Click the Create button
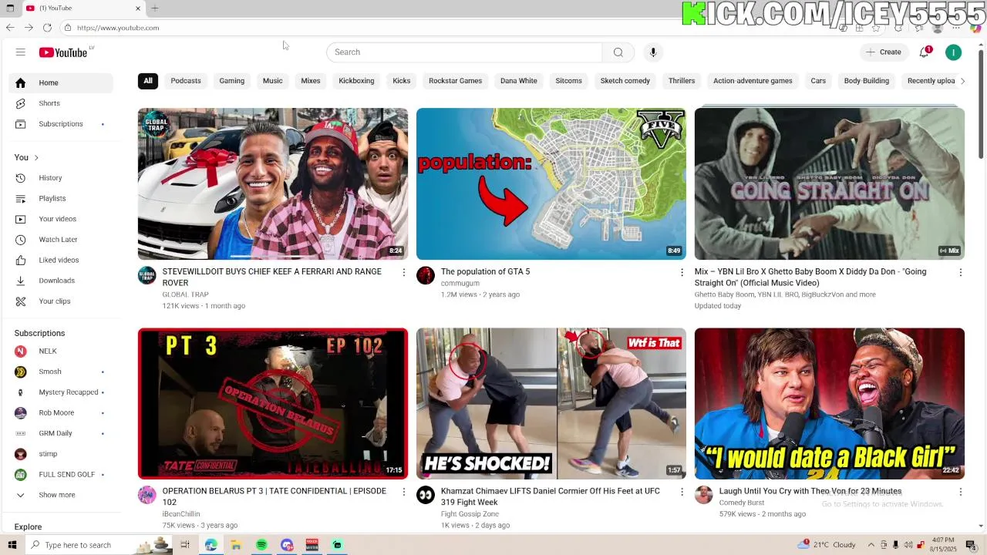 point(884,52)
